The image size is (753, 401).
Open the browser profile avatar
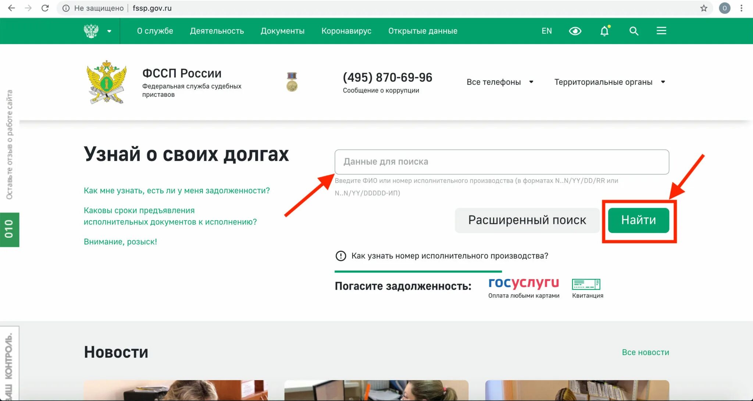(724, 8)
